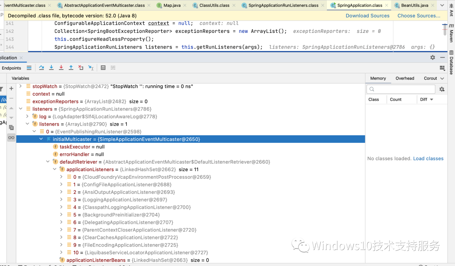Expand the ConfigFileApplicationListener entry
Image resolution: width=455 pixels, height=266 pixels.
[x=61, y=184]
